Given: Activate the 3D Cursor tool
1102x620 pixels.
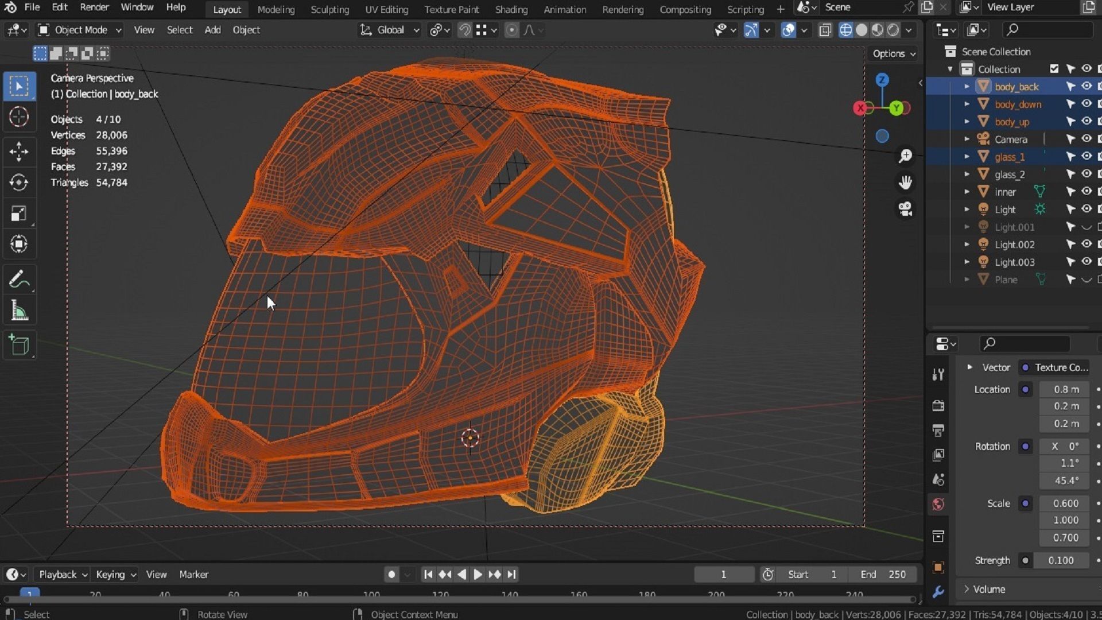Looking at the screenshot, I should pos(19,117).
